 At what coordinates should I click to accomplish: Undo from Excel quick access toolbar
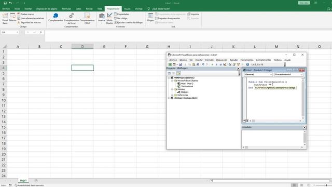click(10, 3)
